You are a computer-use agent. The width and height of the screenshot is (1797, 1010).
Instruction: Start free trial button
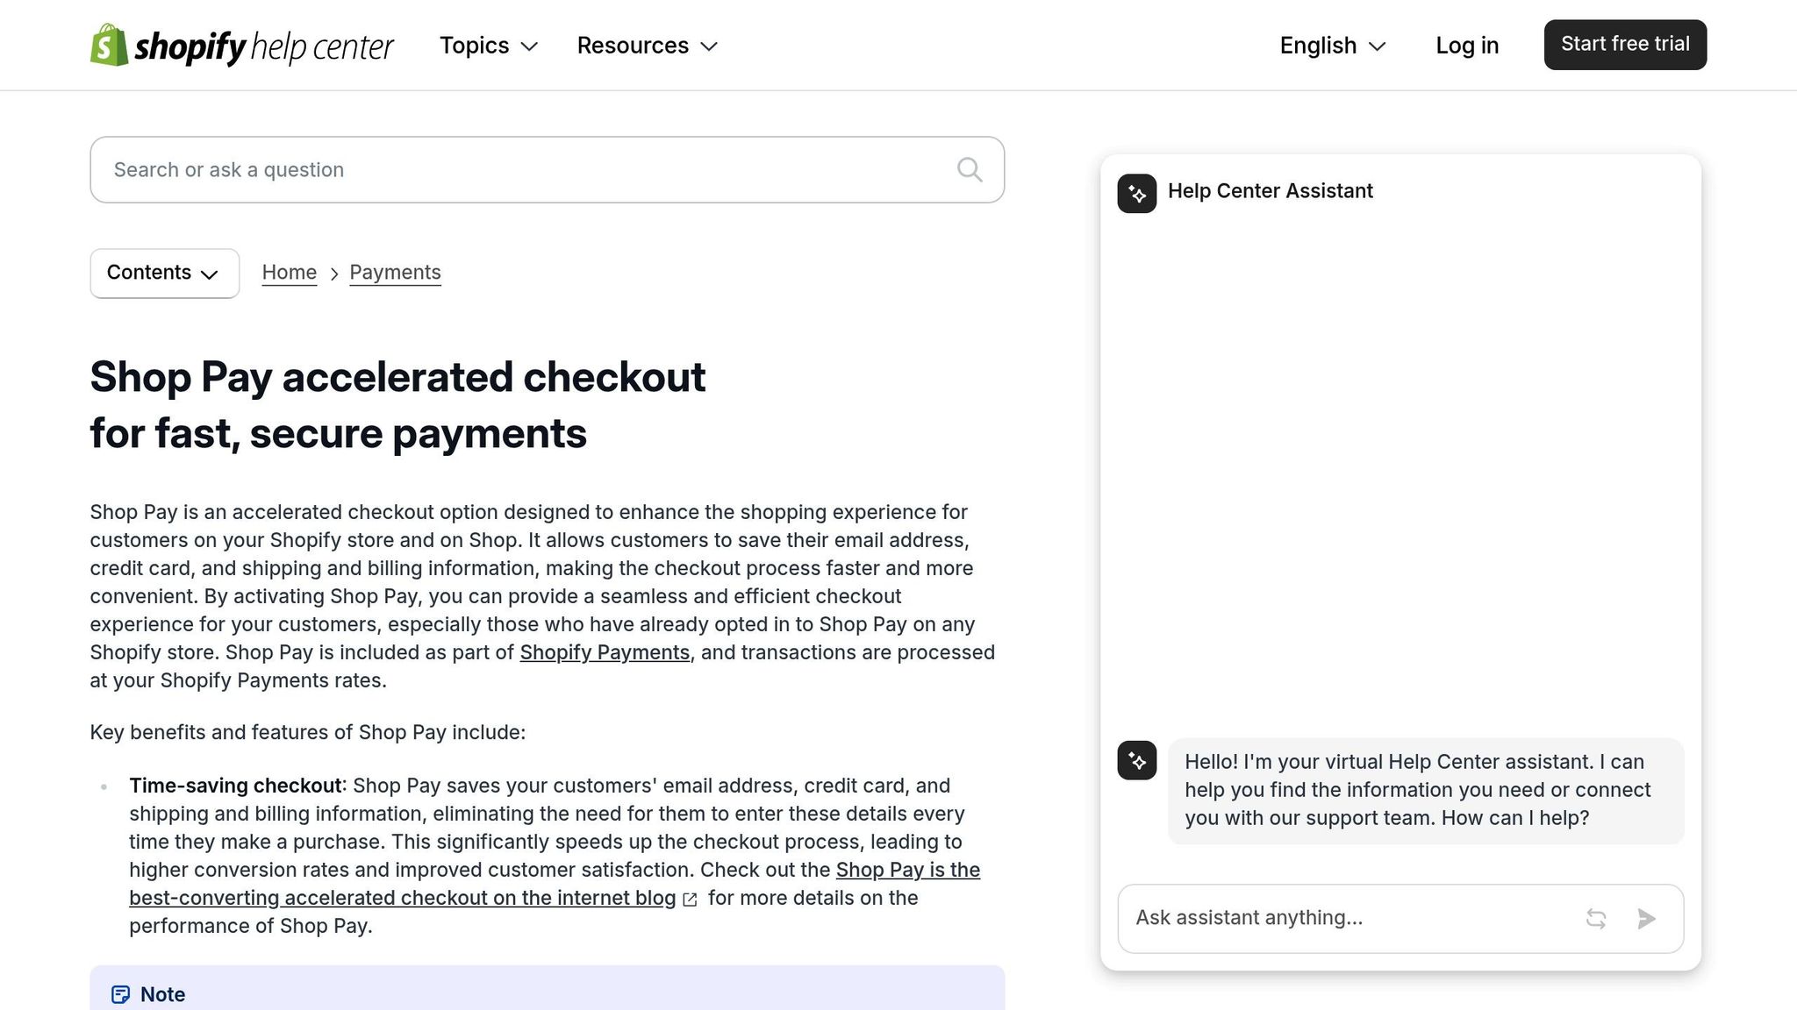point(1625,45)
